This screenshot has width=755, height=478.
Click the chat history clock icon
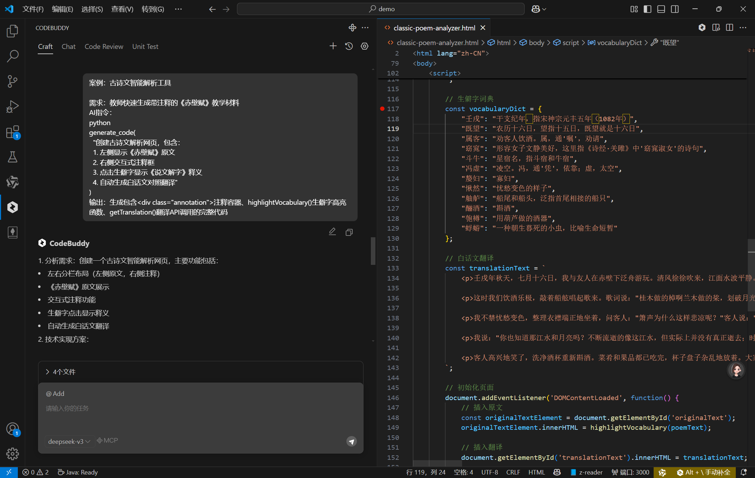pyautogui.click(x=349, y=46)
